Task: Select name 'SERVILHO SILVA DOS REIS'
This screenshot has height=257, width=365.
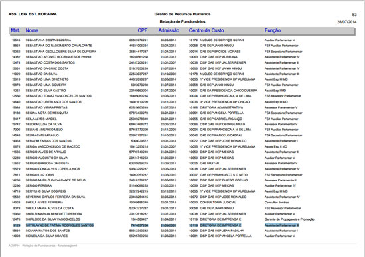Action: [46, 191]
